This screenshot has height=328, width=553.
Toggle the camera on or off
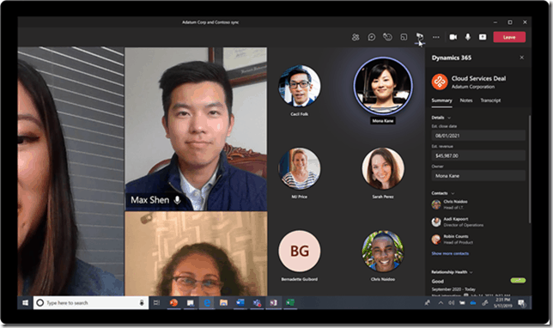(x=453, y=37)
